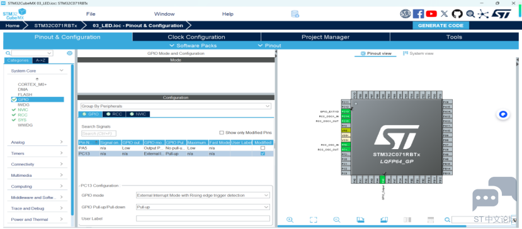The image size is (522, 229).
Task: Expand Middleware and Software category
Action: point(61,198)
